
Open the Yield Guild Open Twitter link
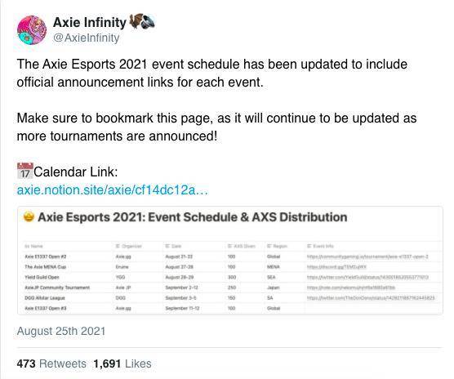[367, 277]
